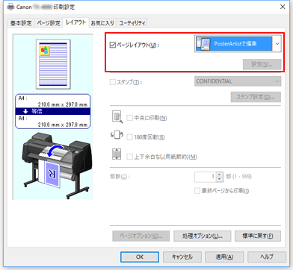Select the レイアウト tab

[75, 22]
